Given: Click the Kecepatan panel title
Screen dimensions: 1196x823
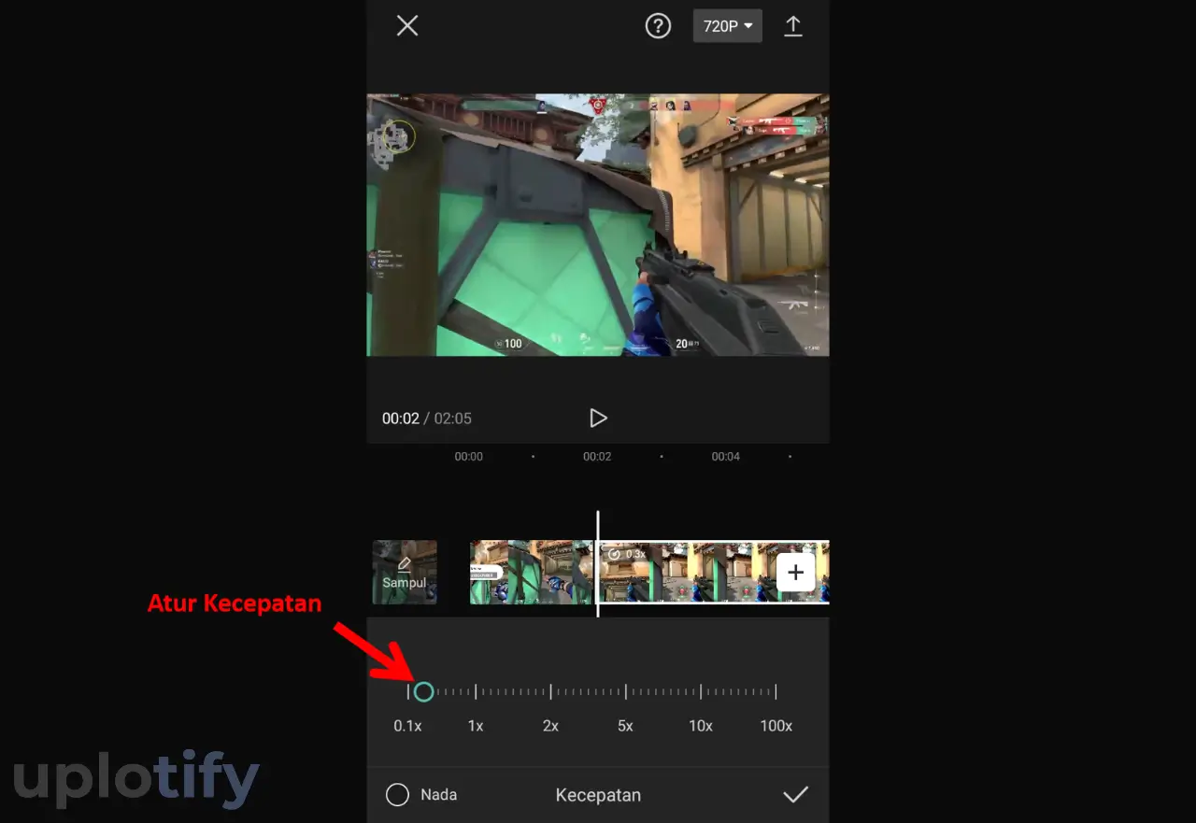Looking at the screenshot, I should [x=598, y=795].
